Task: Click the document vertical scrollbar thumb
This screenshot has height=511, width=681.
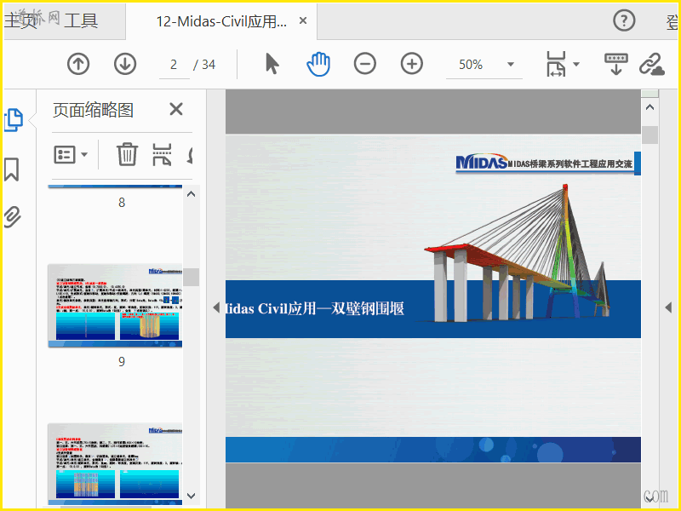Action: 650,135
